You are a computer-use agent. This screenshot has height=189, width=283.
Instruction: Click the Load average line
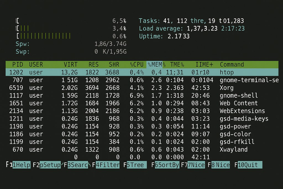(x=192, y=29)
